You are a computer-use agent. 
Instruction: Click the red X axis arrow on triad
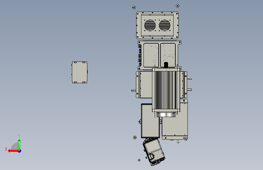[13, 151]
